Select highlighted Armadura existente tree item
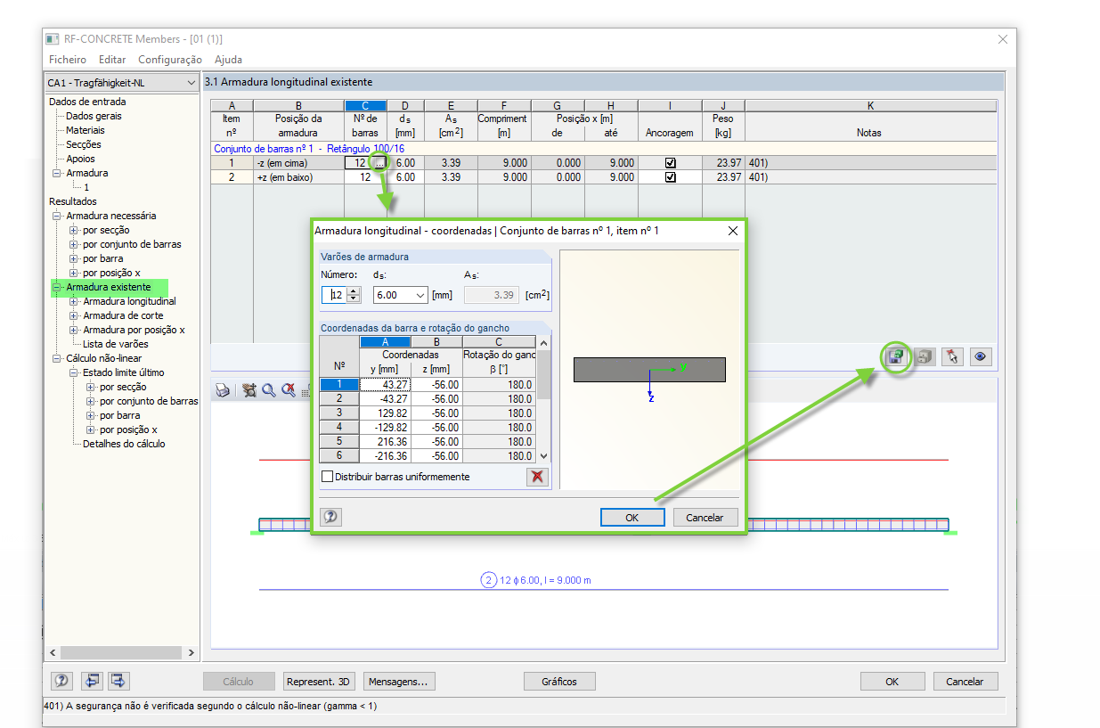 tap(109, 287)
